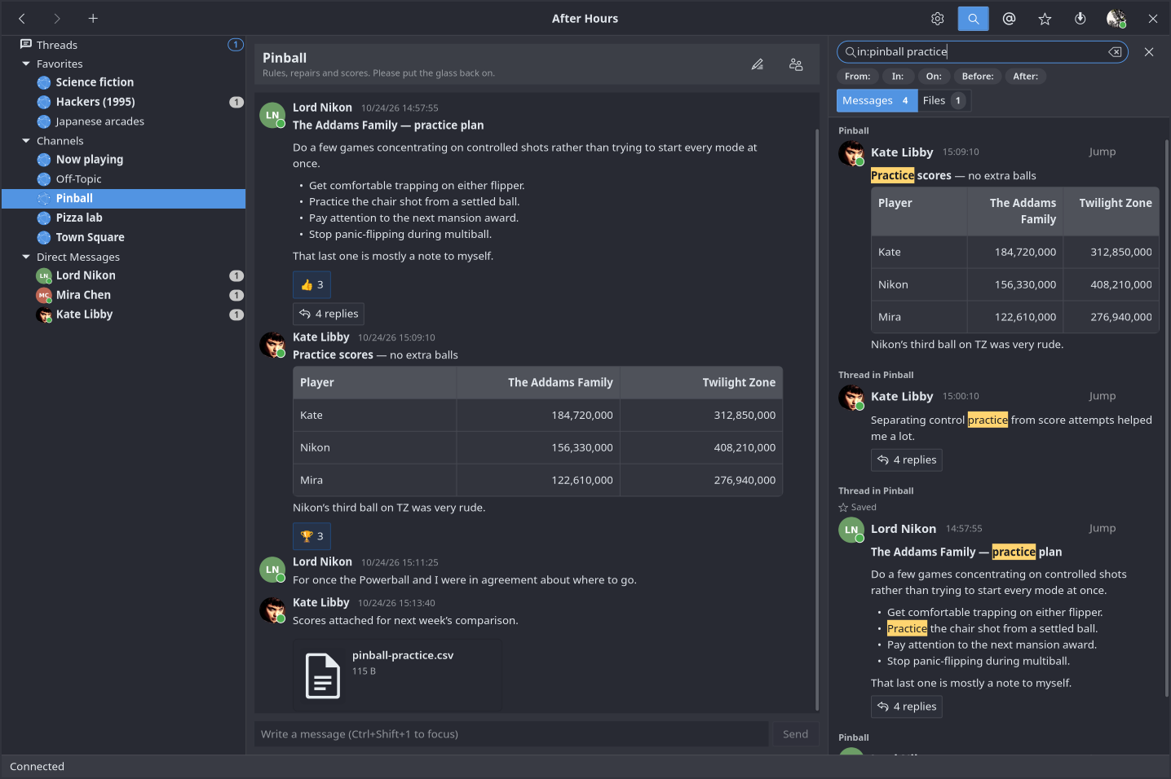This screenshot has height=779, width=1171.
Task: Apply the Before: search filter
Action: [978, 77]
